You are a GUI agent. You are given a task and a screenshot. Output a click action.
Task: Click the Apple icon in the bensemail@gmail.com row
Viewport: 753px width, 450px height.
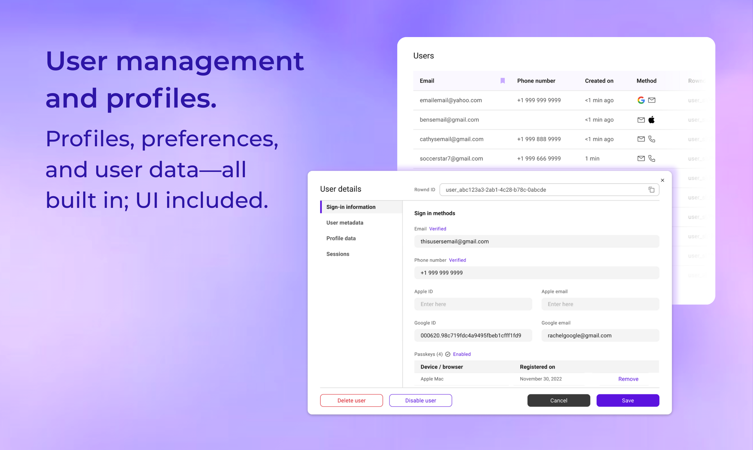click(652, 120)
